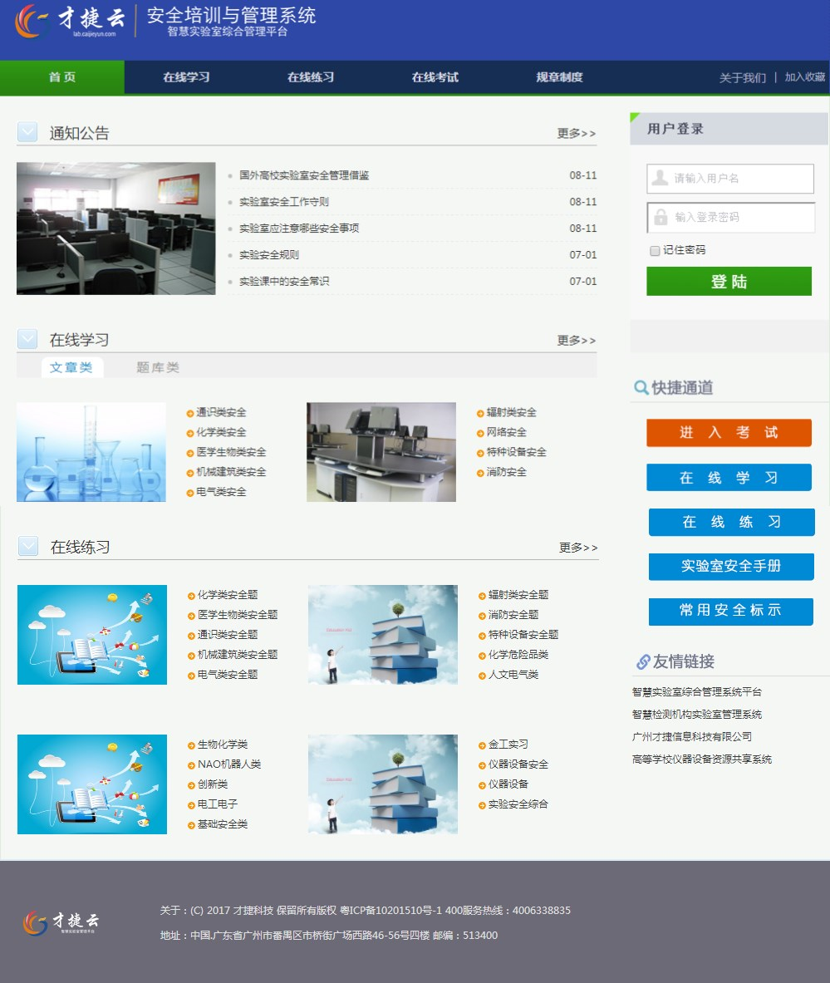830x983 pixels.
Task: Click the magnifier icon next to 快捷通道
Action: click(x=641, y=388)
